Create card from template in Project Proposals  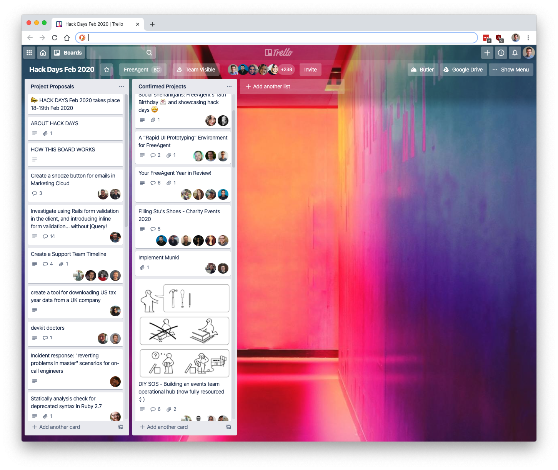(121, 427)
